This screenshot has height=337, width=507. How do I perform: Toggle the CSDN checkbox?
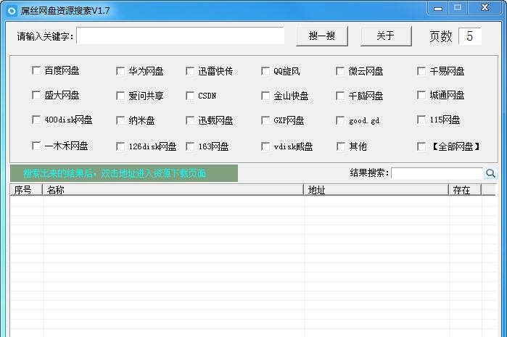coord(190,96)
